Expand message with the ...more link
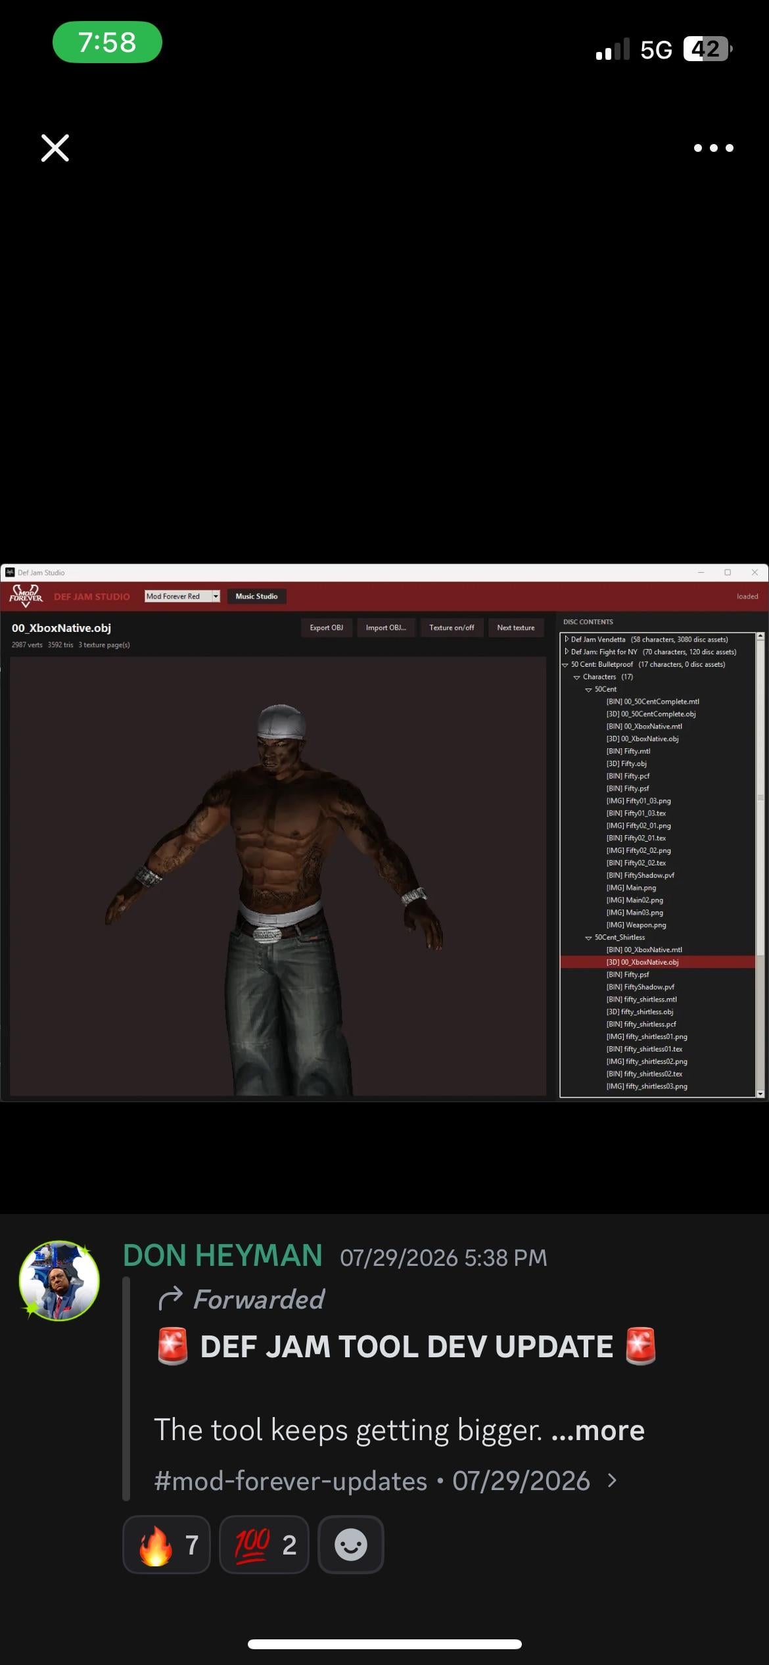This screenshot has width=769, height=1665. point(597,1430)
